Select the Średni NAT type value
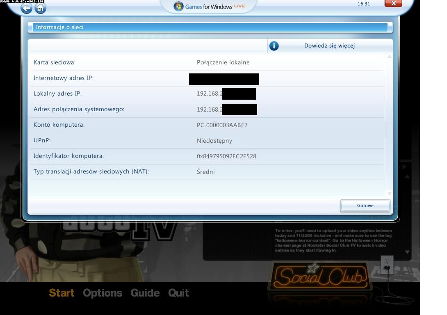The height and width of the screenshot is (315, 447). (x=205, y=171)
